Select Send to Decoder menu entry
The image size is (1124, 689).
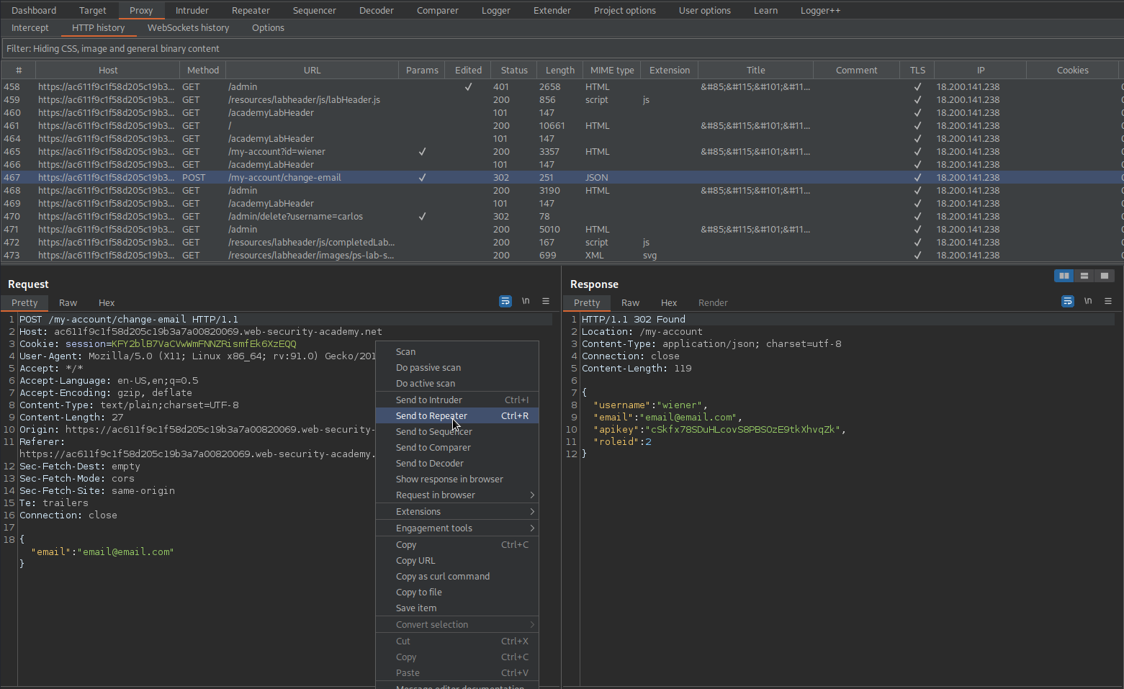tap(457, 463)
